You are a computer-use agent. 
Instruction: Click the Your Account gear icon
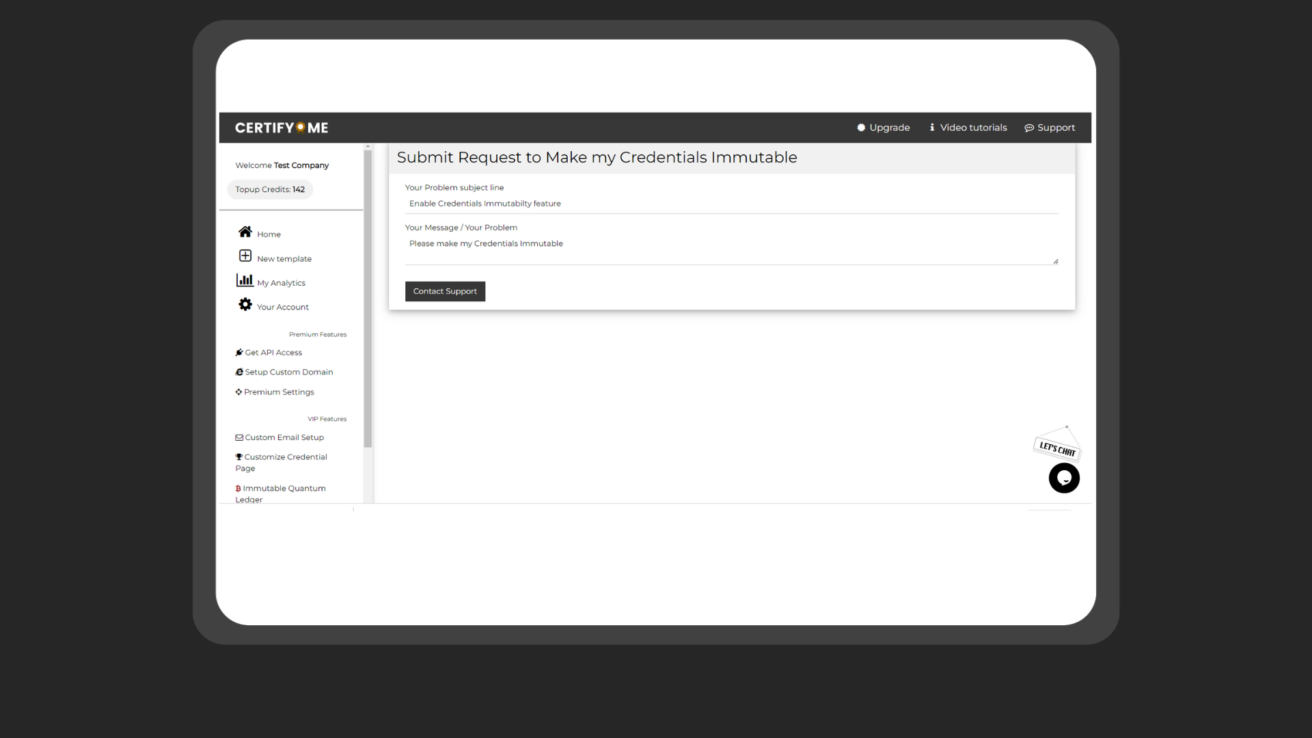pyautogui.click(x=245, y=305)
